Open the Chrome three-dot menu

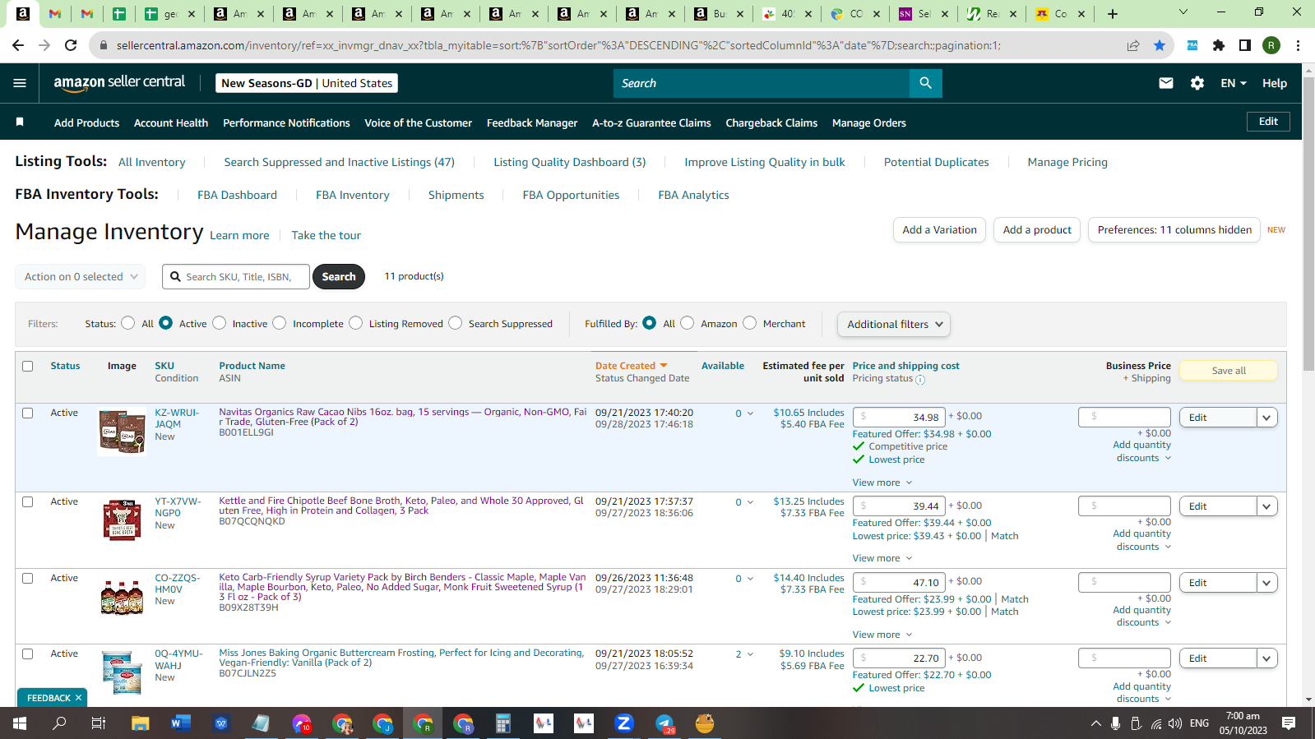click(1298, 45)
